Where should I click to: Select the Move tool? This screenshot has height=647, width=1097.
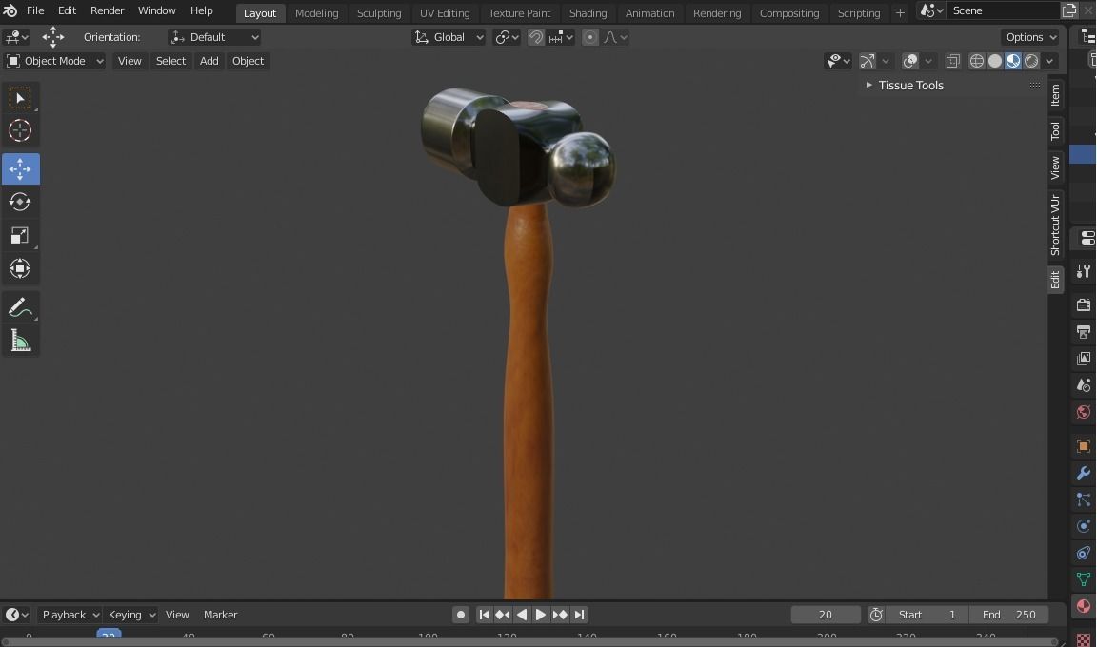pos(20,169)
